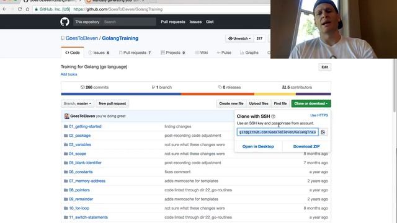This screenshot has width=397, height=223.
Task: Open Issues in top navigation
Action: coord(195,22)
